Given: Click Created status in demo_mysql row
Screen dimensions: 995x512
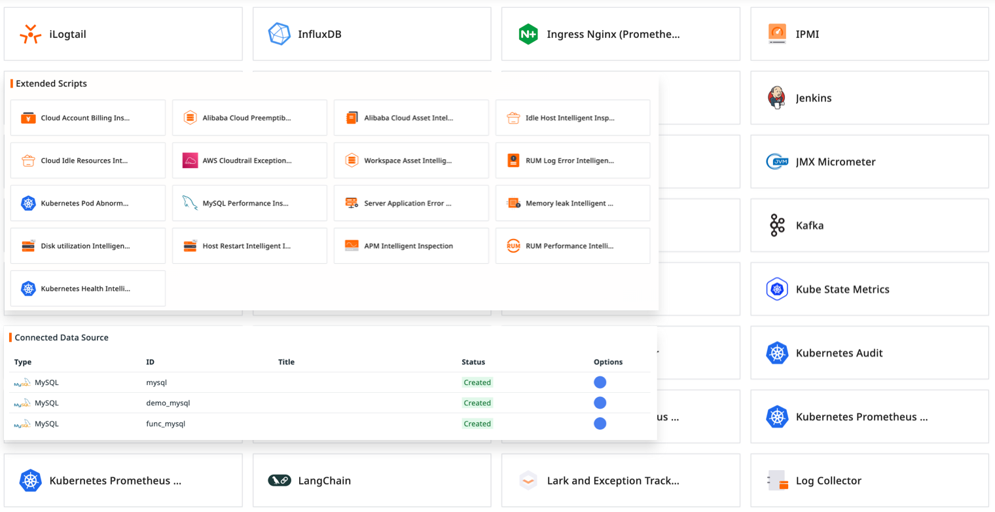Looking at the screenshot, I should (x=477, y=403).
